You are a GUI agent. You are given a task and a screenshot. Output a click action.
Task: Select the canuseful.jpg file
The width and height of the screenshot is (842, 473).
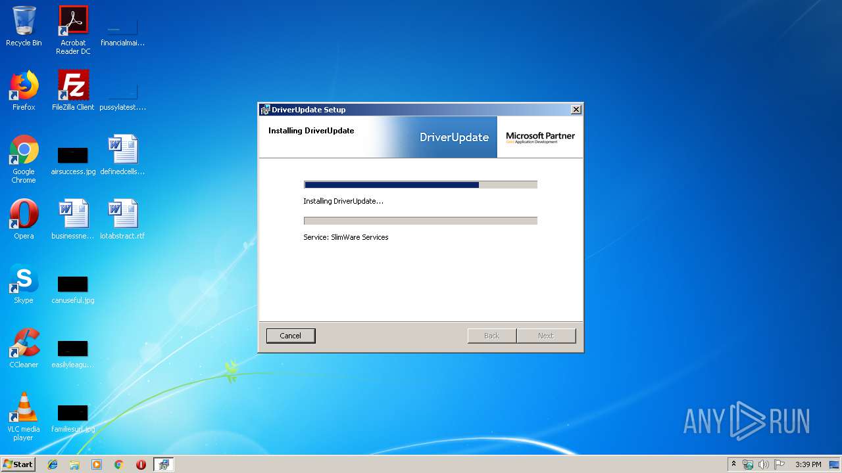73,289
